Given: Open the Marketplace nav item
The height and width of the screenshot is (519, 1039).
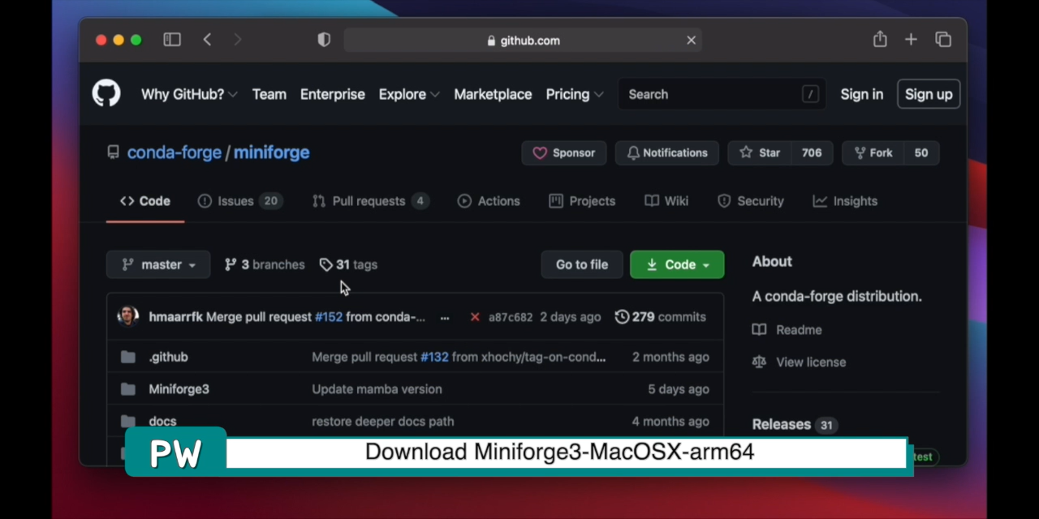Looking at the screenshot, I should pos(493,94).
